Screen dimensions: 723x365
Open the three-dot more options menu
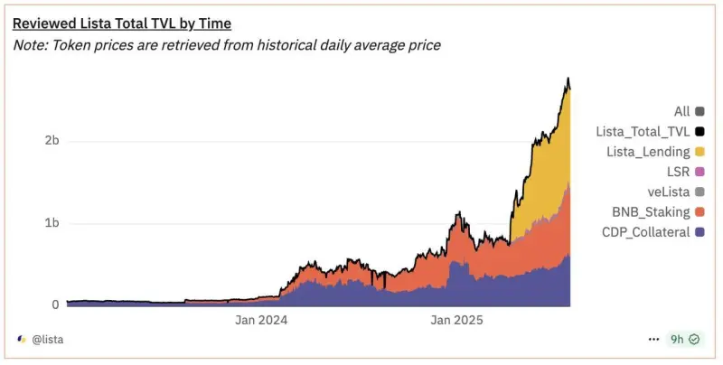pyautogui.click(x=653, y=340)
